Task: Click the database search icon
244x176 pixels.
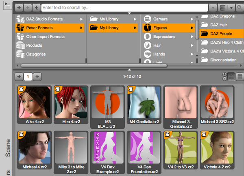Action: point(222,8)
